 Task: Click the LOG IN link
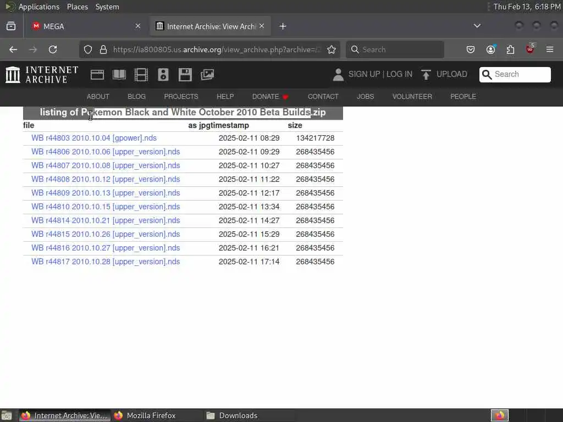(399, 74)
